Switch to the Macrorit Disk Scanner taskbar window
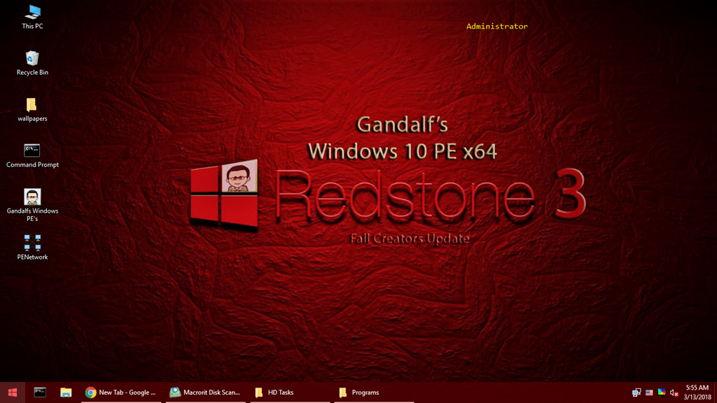 coord(205,393)
